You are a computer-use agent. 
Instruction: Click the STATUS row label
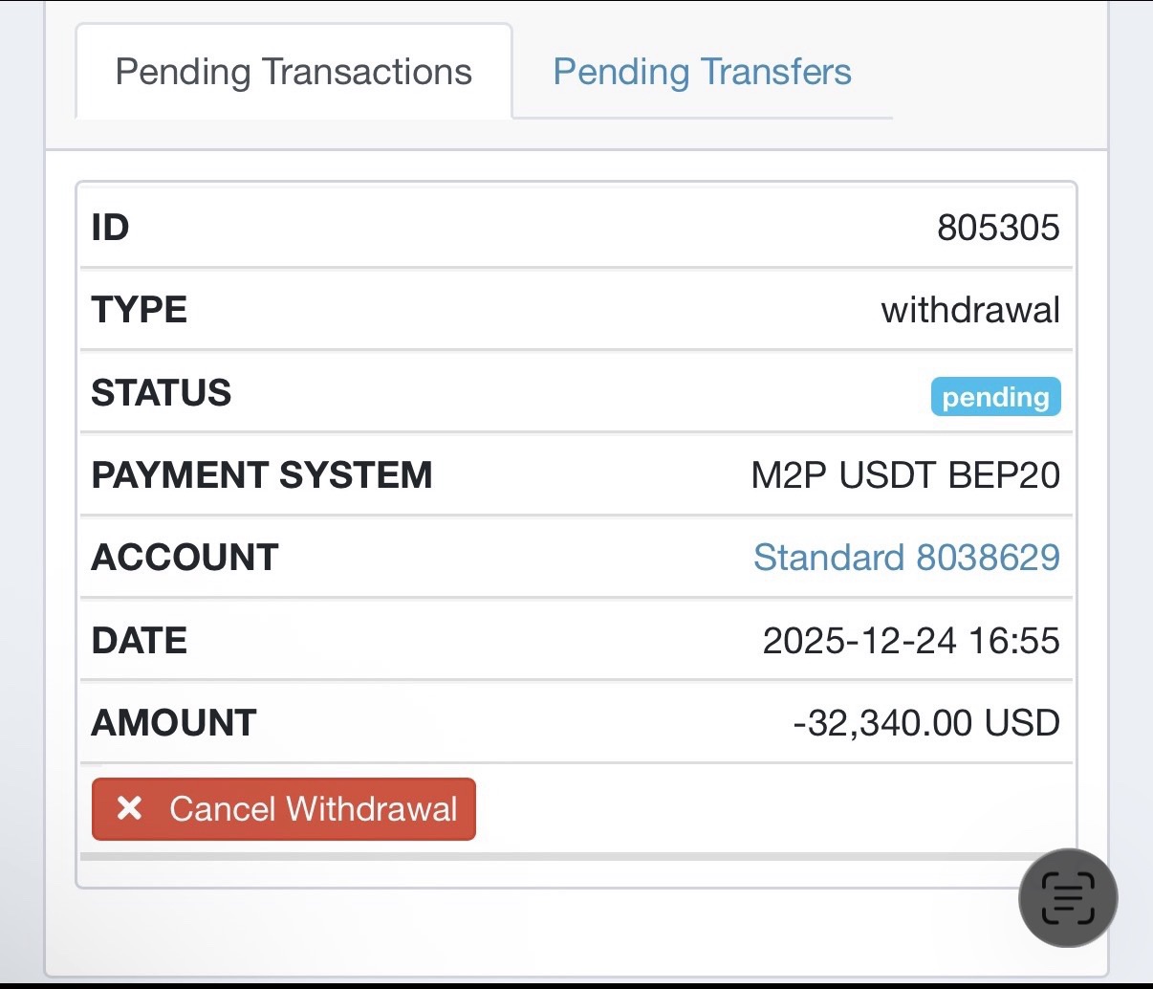(x=162, y=393)
